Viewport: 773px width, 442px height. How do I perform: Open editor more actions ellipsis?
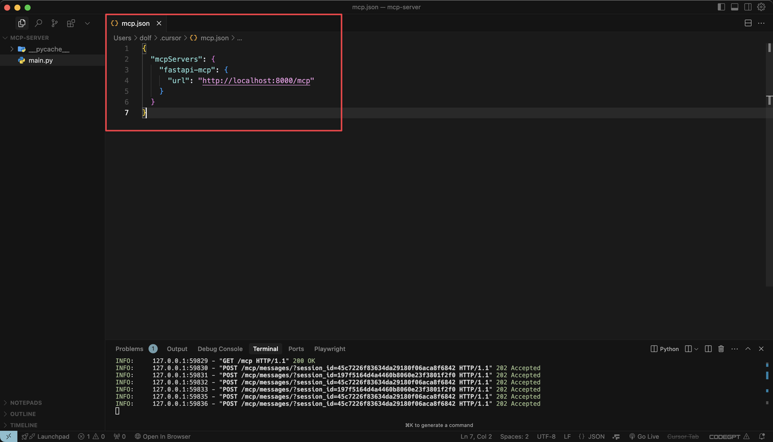(x=761, y=23)
